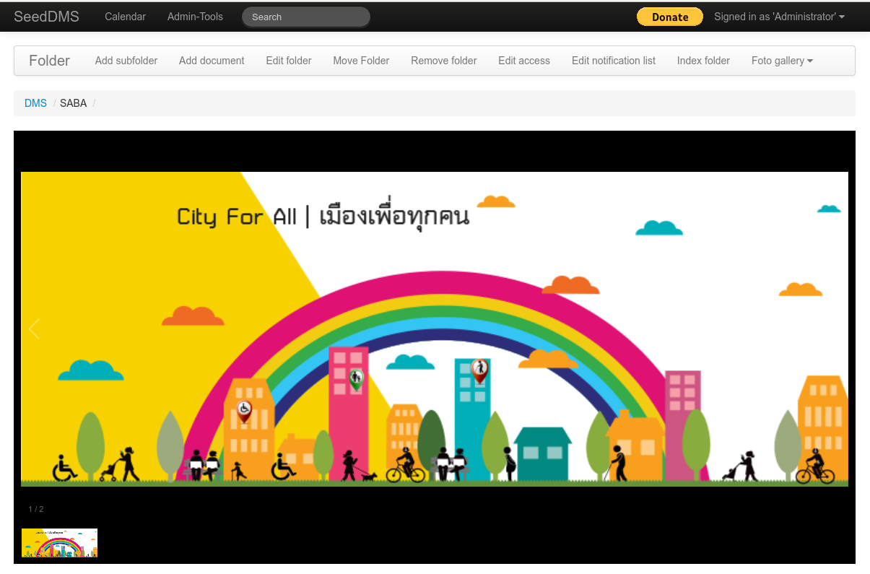Open Edit access settings
Viewport: 870px width, 574px height.
(x=524, y=61)
